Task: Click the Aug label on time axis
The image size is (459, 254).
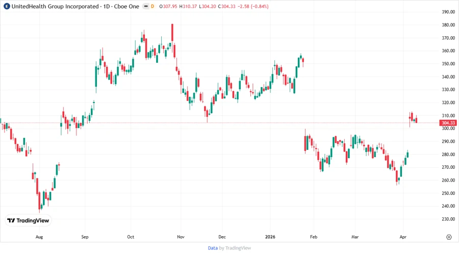Action: click(39, 237)
